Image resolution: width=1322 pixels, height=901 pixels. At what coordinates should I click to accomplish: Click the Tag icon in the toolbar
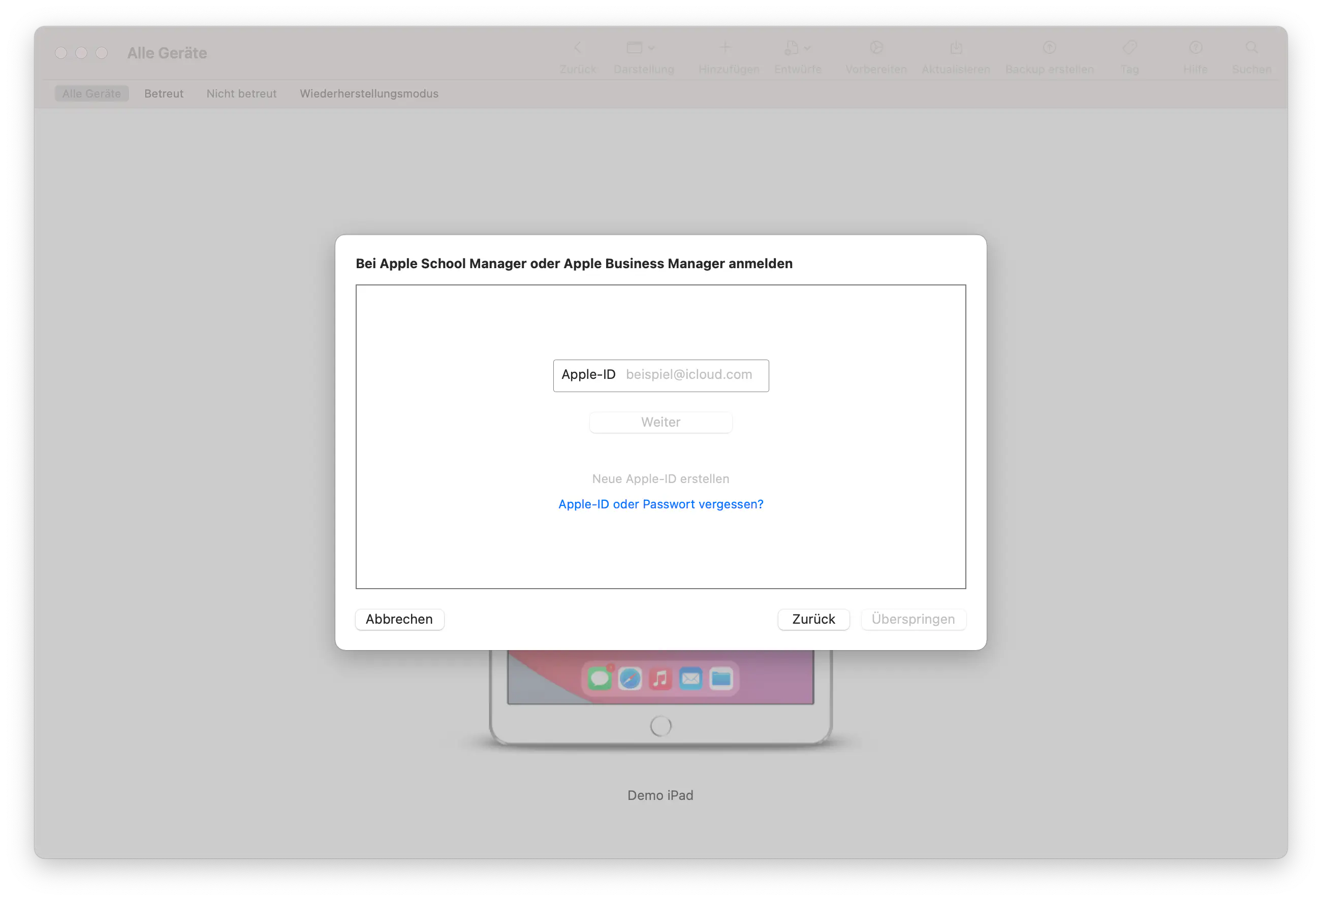tap(1130, 54)
